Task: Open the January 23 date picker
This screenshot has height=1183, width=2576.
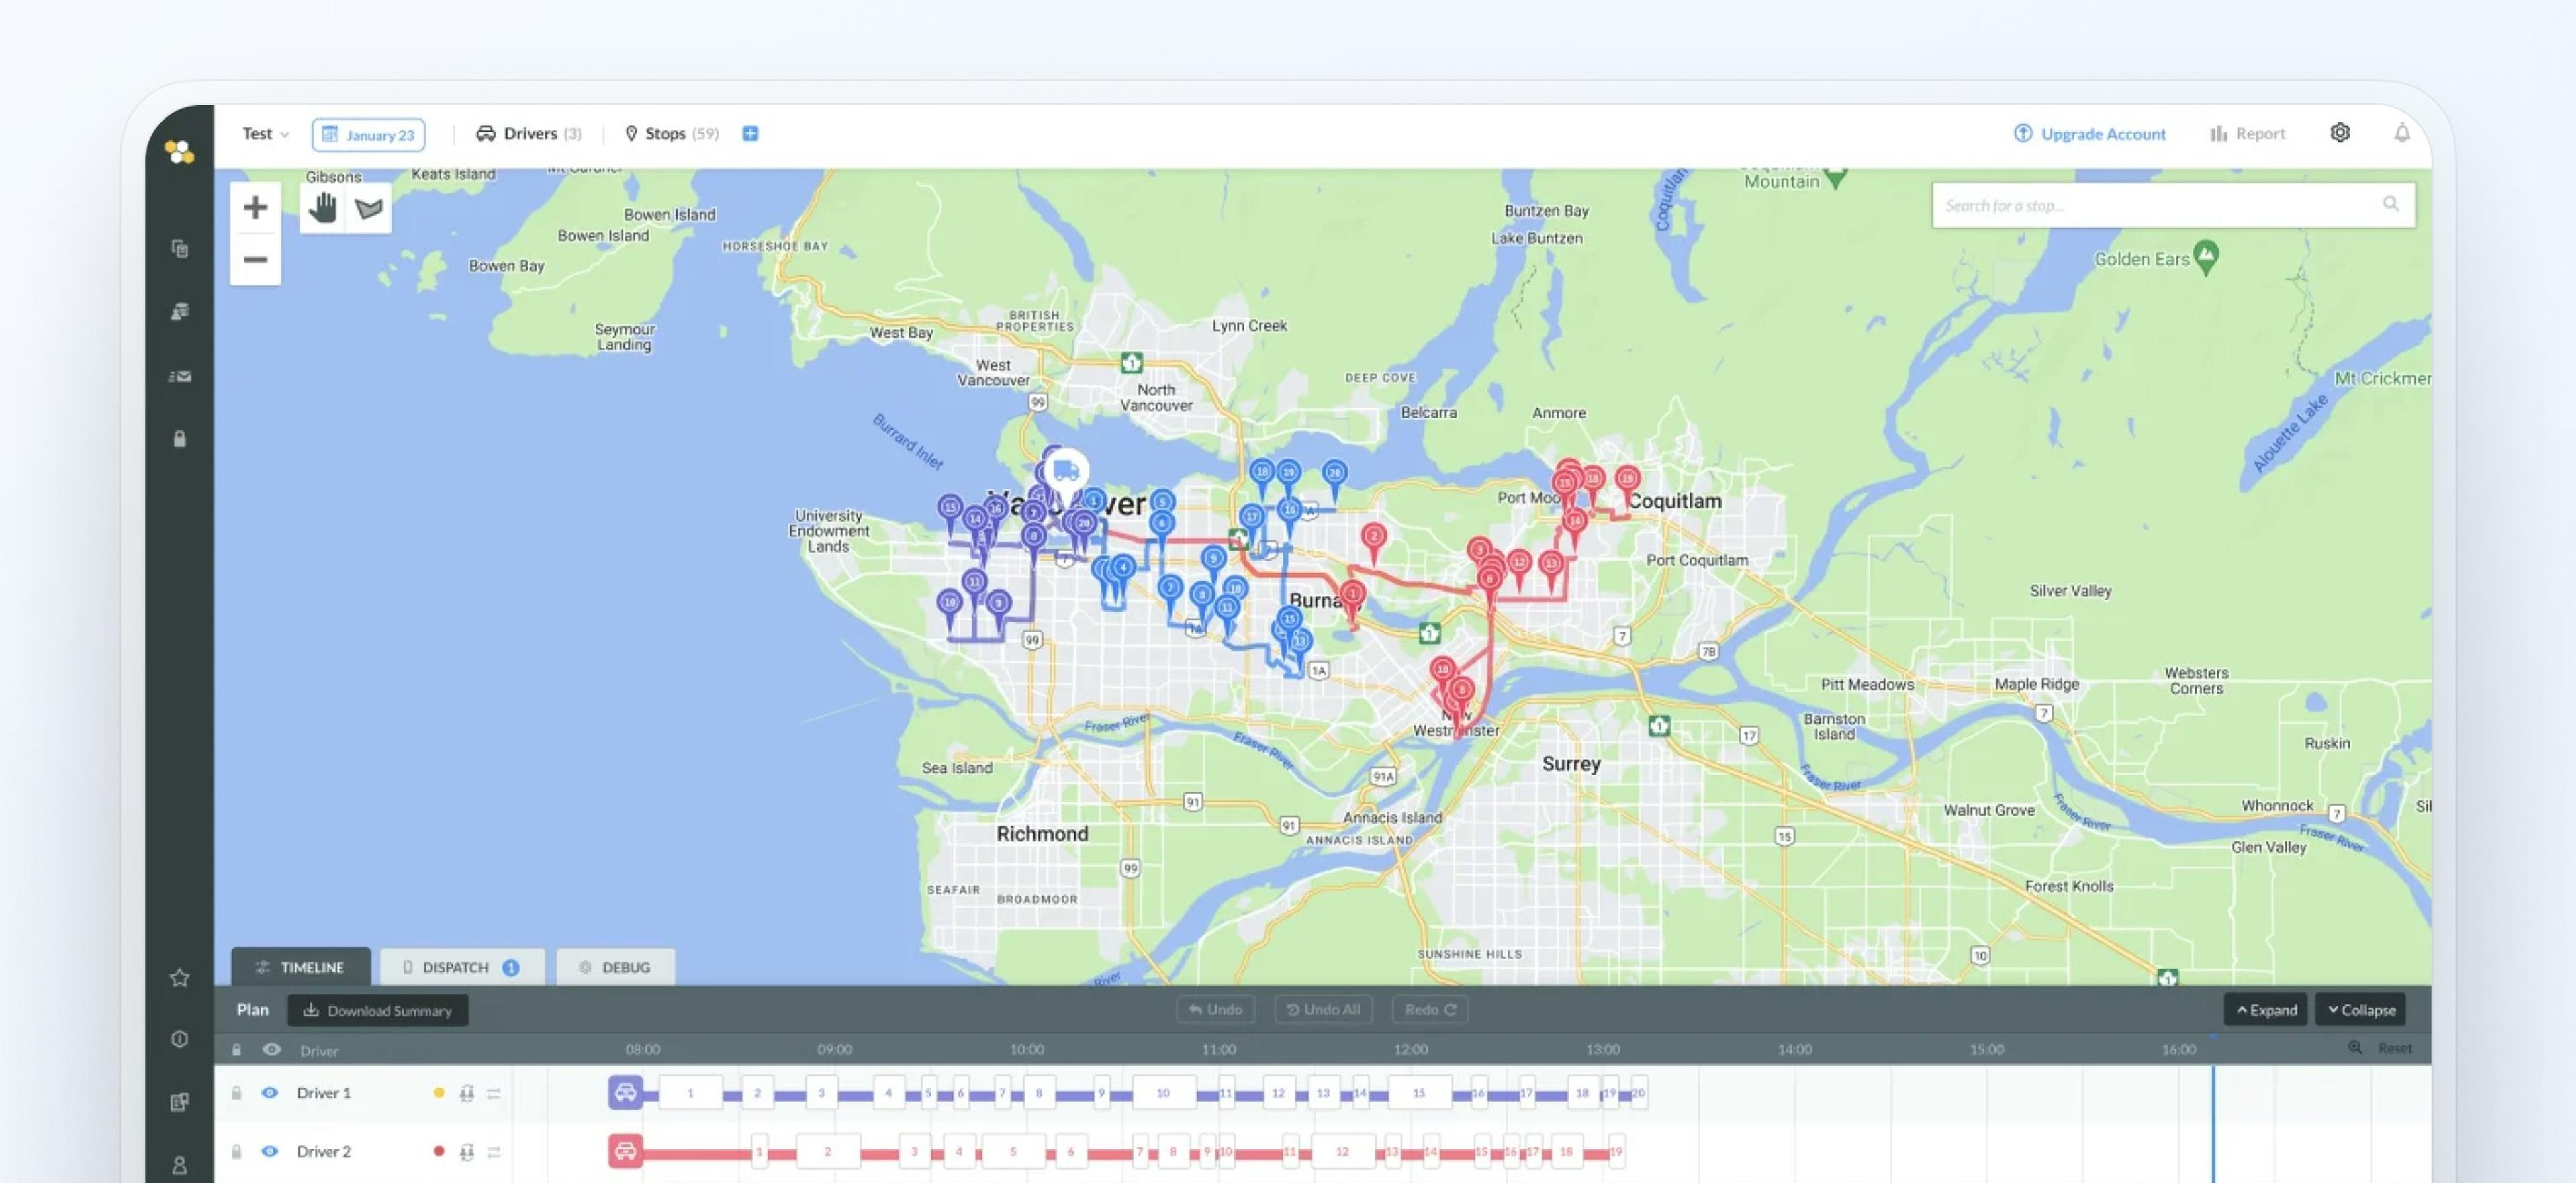Action: click(368, 134)
